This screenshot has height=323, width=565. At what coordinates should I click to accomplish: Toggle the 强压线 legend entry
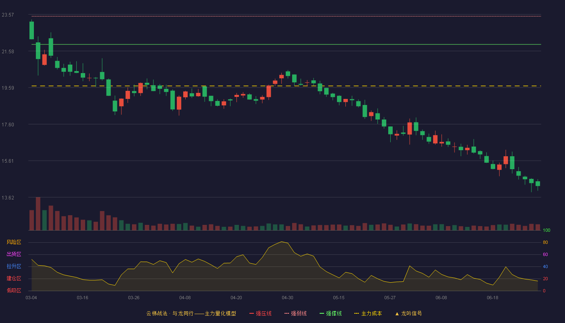[x=260, y=313]
